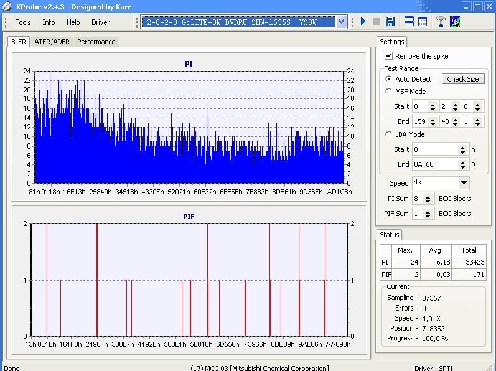496x371 pixels.
Task: Click the 'Done.' status bar text
Action: tap(12, 368)
